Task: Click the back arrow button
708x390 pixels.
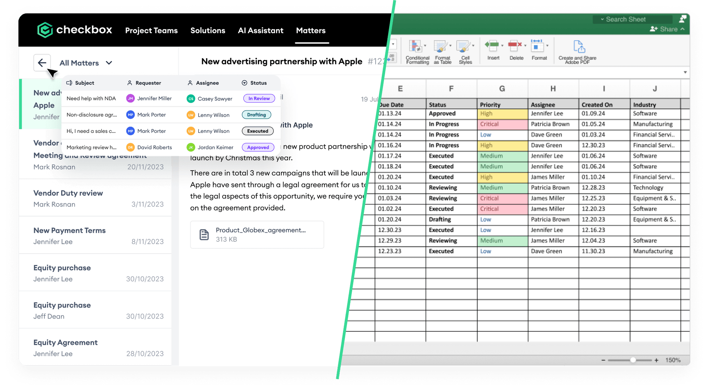Action: 42,63
